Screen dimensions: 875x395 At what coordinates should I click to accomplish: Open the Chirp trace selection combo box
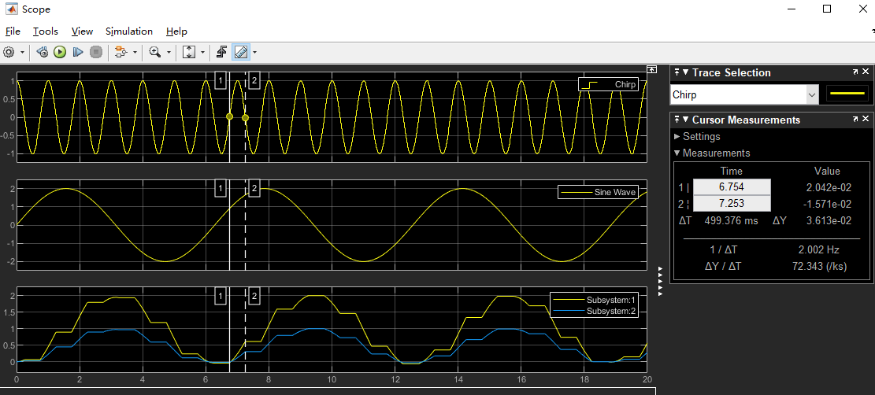tap(744, 95)
